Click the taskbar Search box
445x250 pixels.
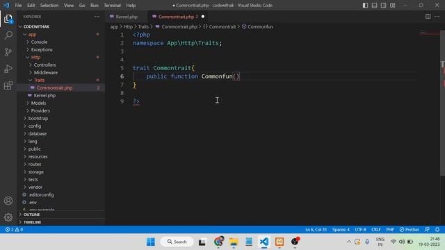tap(177, 242)
